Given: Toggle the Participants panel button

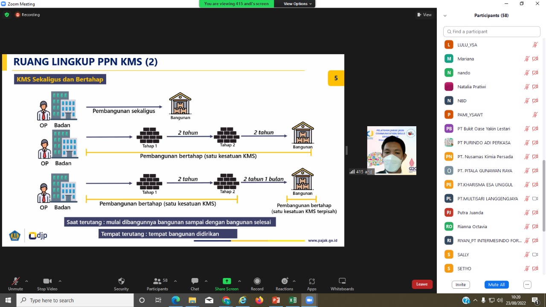Looking at the screenshot, I should coord(157,281).
